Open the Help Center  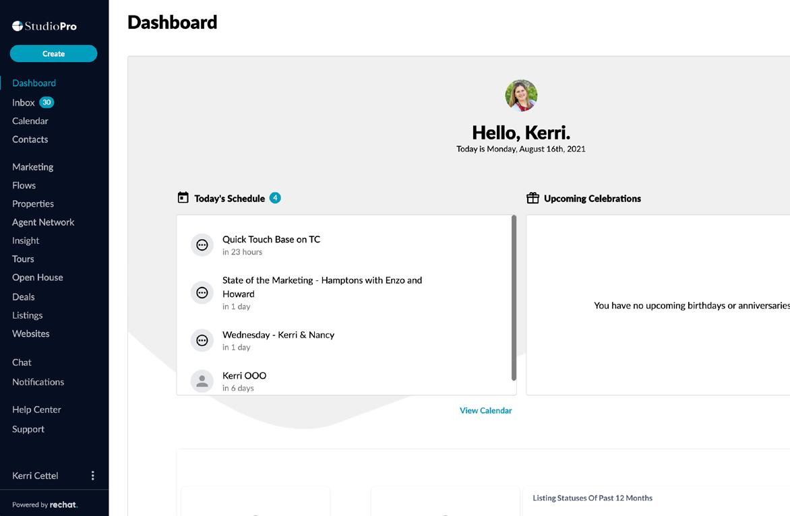[37, 410]
